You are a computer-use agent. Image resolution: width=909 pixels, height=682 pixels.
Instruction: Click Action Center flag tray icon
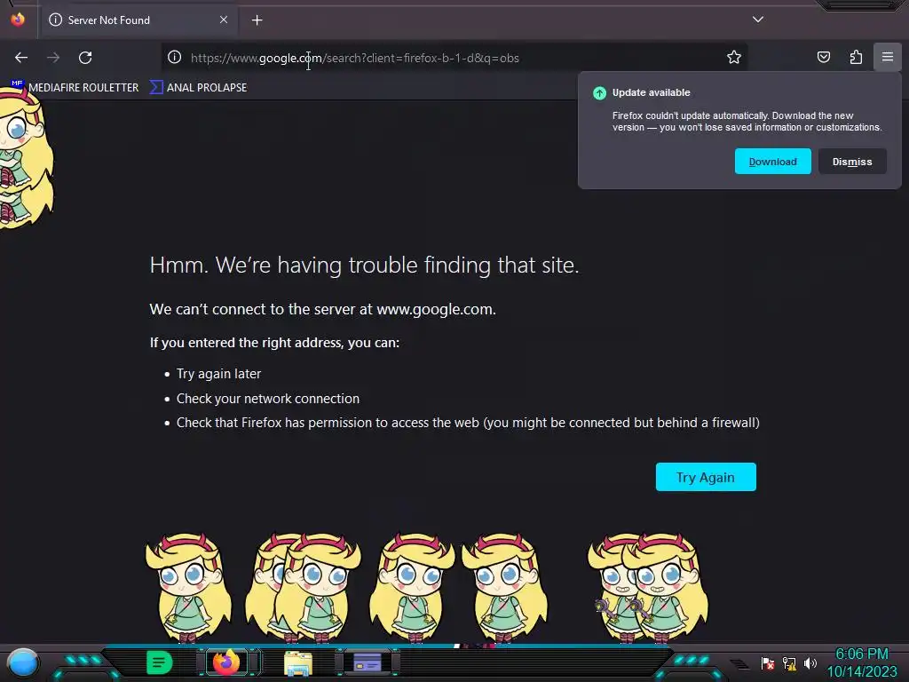(768, 662)
